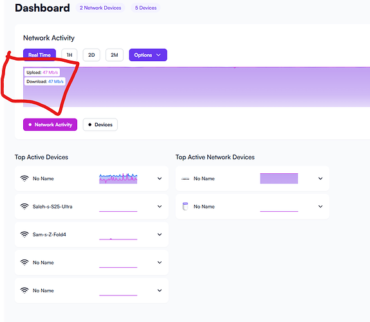This screenshot has height=322, width=370.
Task: Switch to the 2D time range
Action: pos(91,55)
